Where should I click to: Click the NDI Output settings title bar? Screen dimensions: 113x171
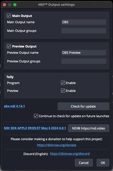[56, 5]
